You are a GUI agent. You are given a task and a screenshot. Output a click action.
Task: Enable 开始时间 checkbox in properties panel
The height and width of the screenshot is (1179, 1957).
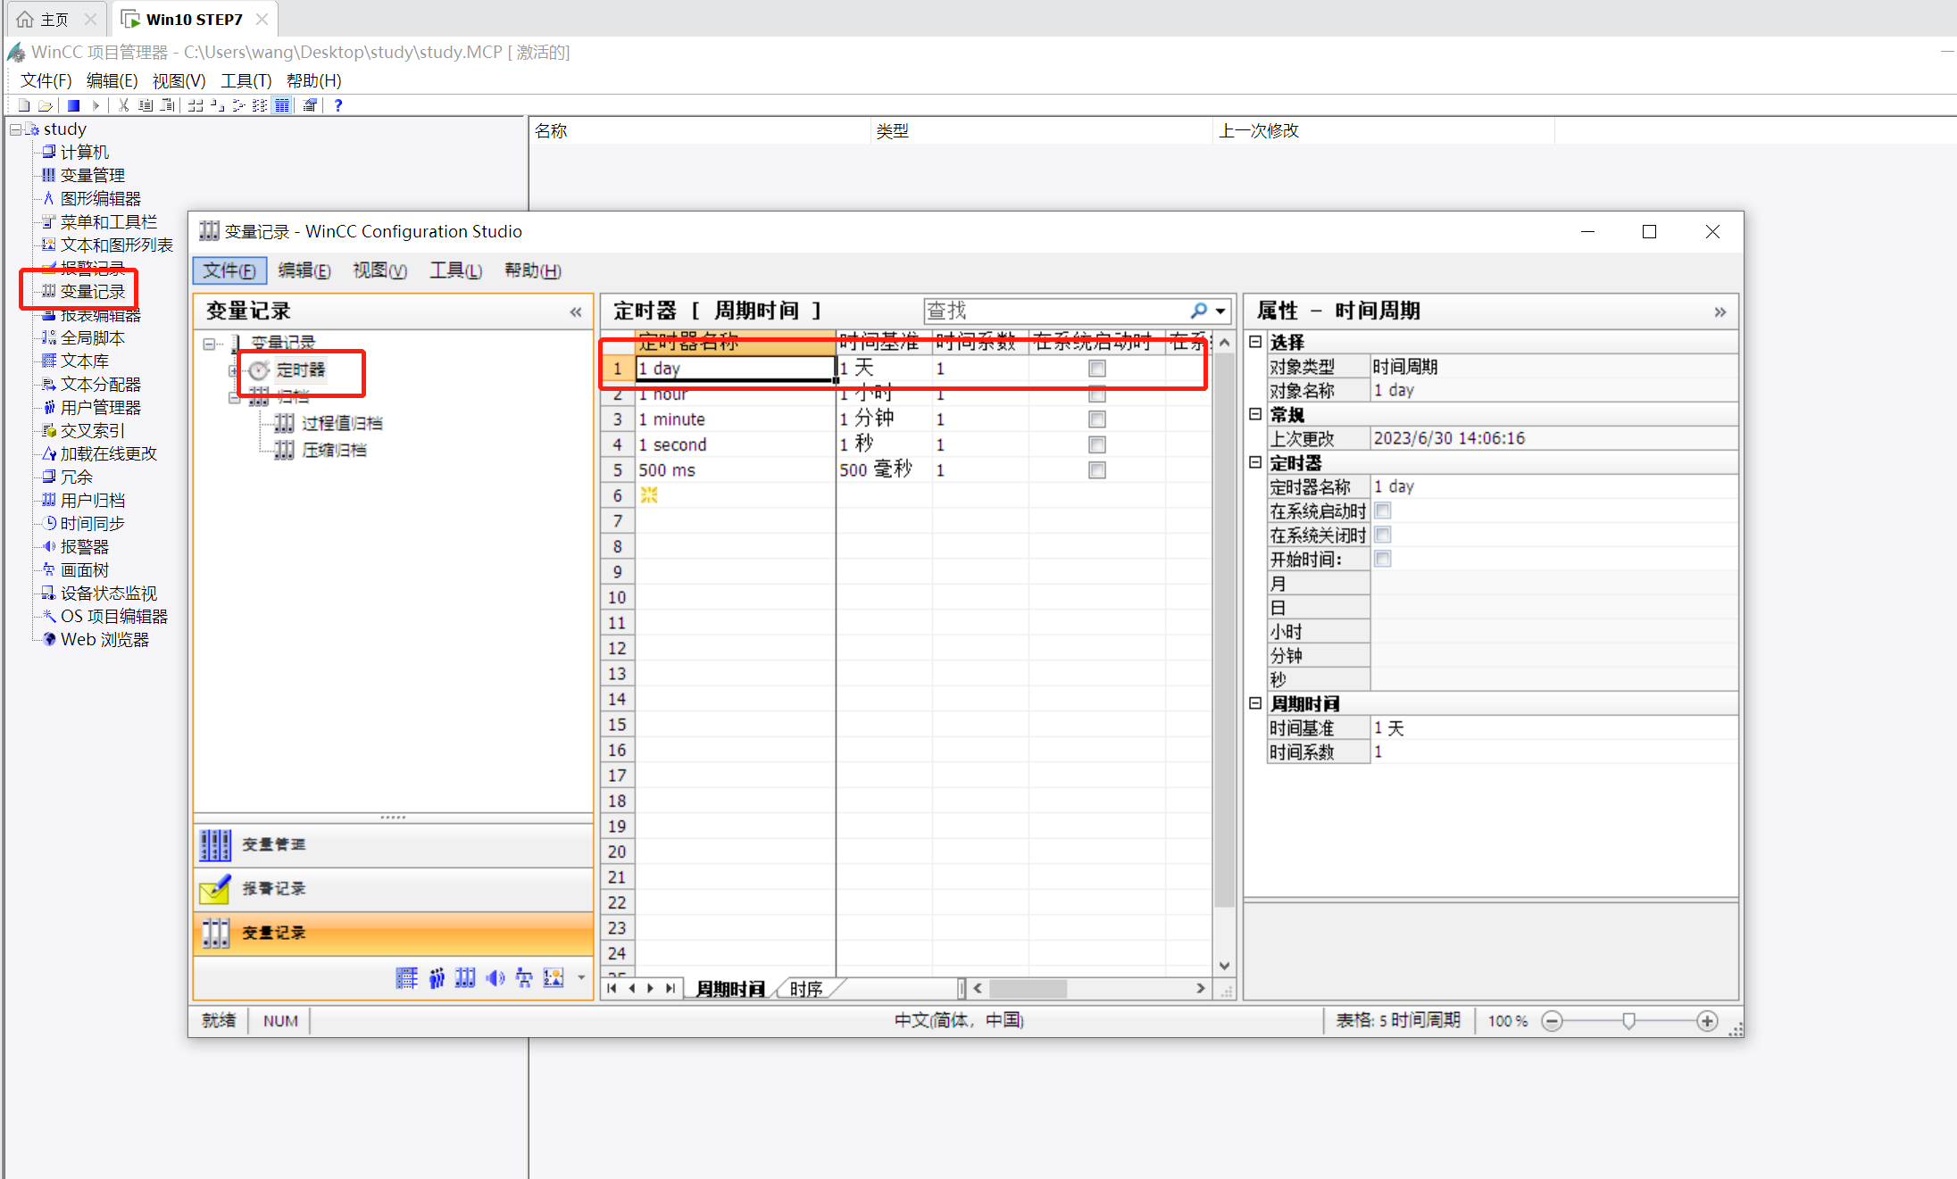pos(1383,559)
